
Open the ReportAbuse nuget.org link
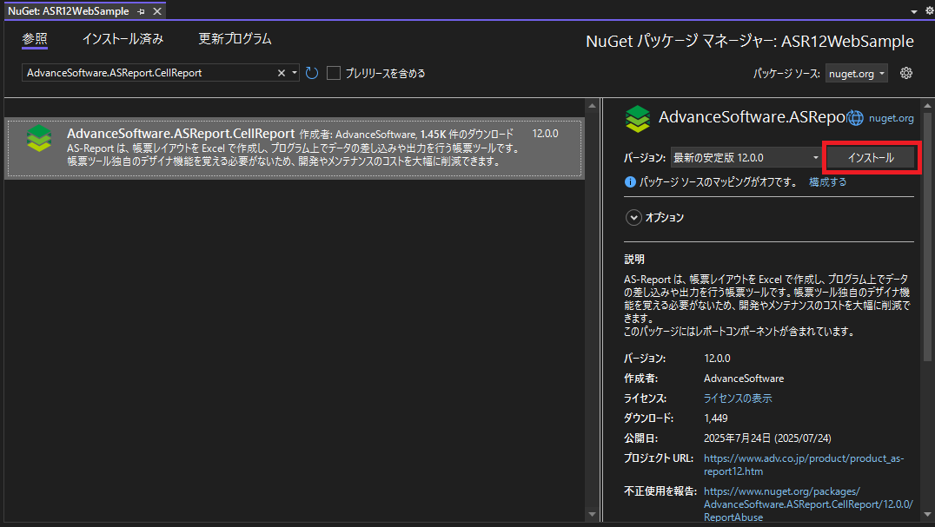click(808, 504)
